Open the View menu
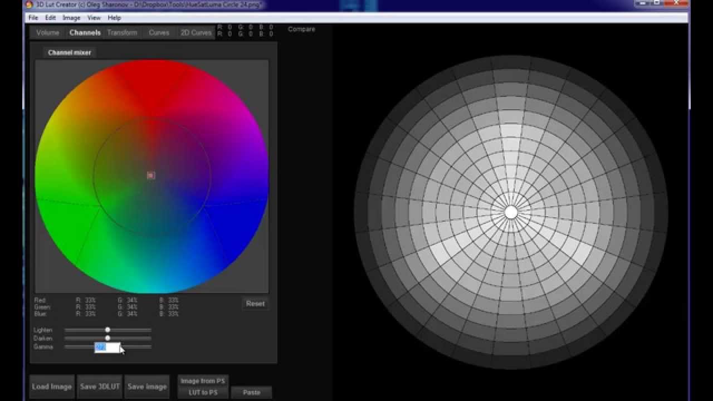This screenshot has width=713, height=401. click(x=94, y=18)
